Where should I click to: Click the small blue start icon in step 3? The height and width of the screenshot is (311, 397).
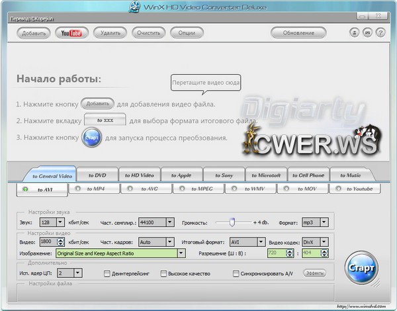click(92, 138)
